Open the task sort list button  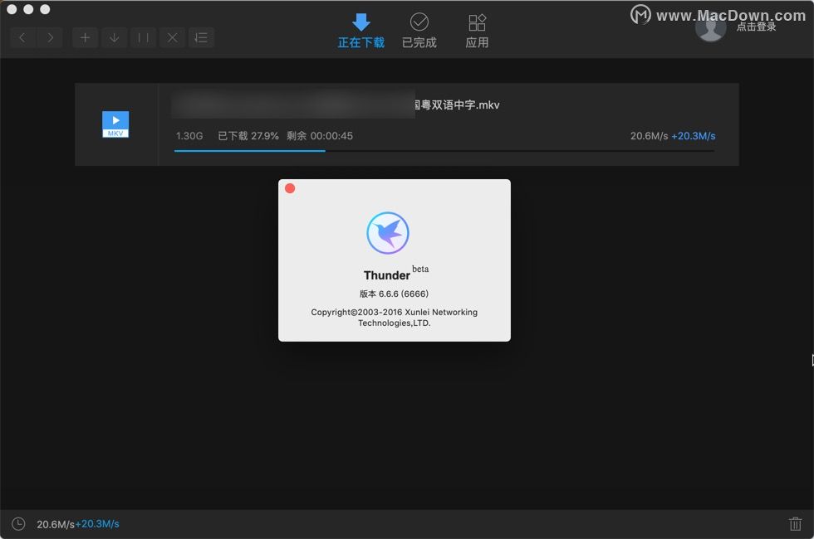201,37
